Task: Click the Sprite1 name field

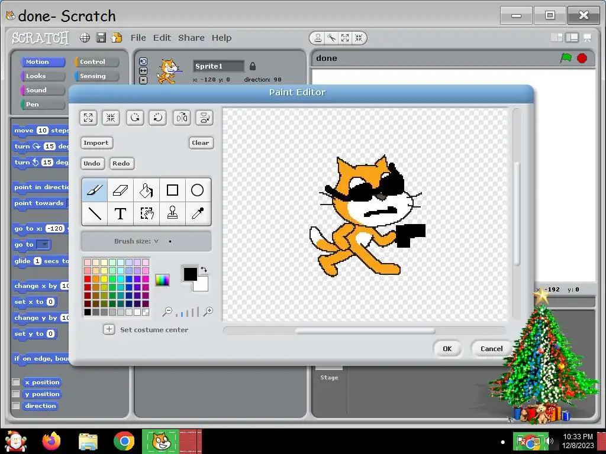Action: [x=219, y=66]
